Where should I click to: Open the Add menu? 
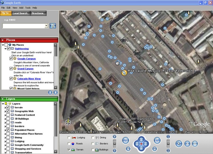pos(21,8)
